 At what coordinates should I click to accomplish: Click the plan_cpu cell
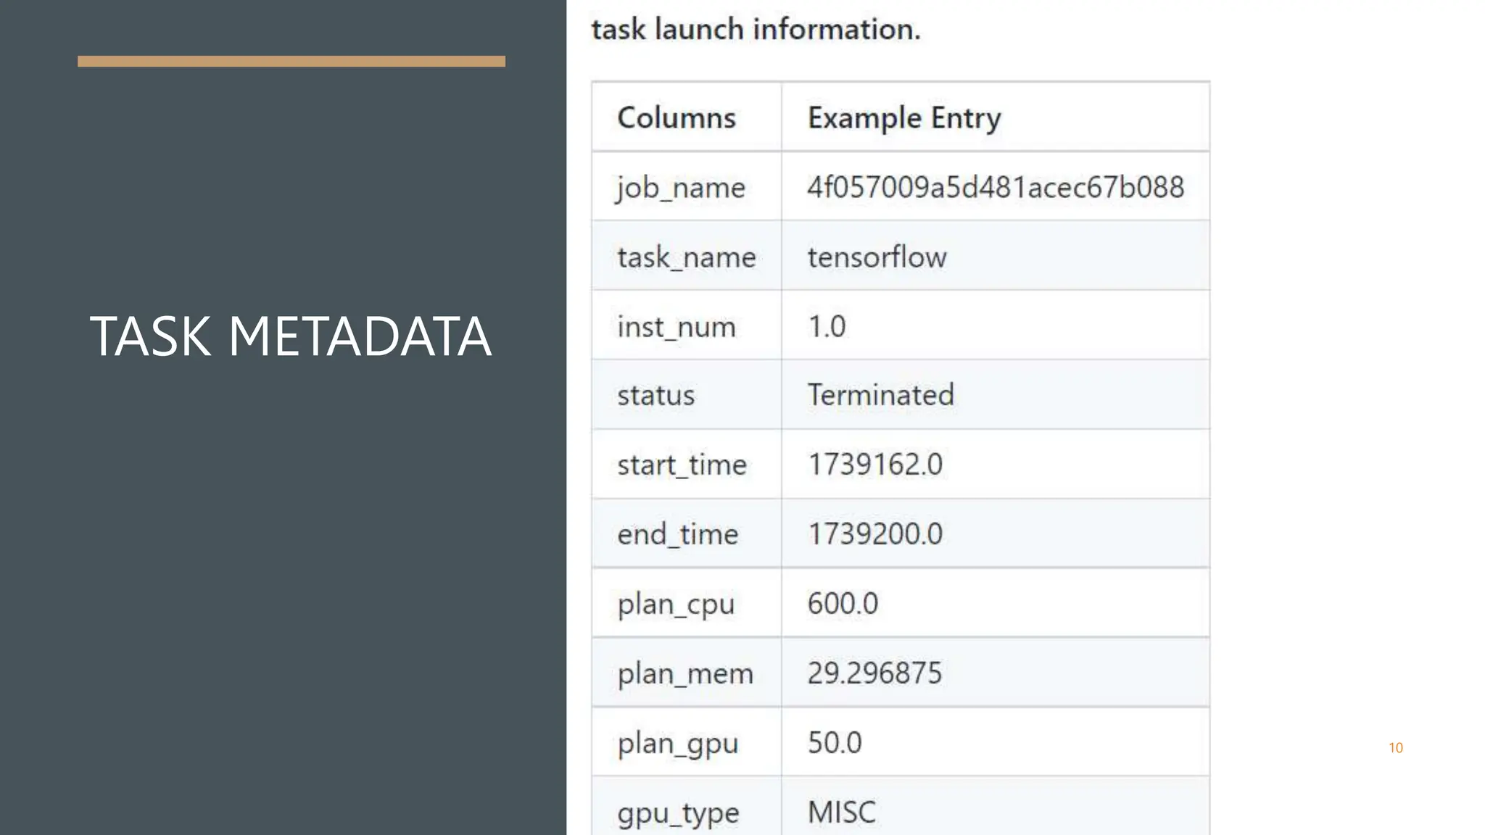[686, 603]
